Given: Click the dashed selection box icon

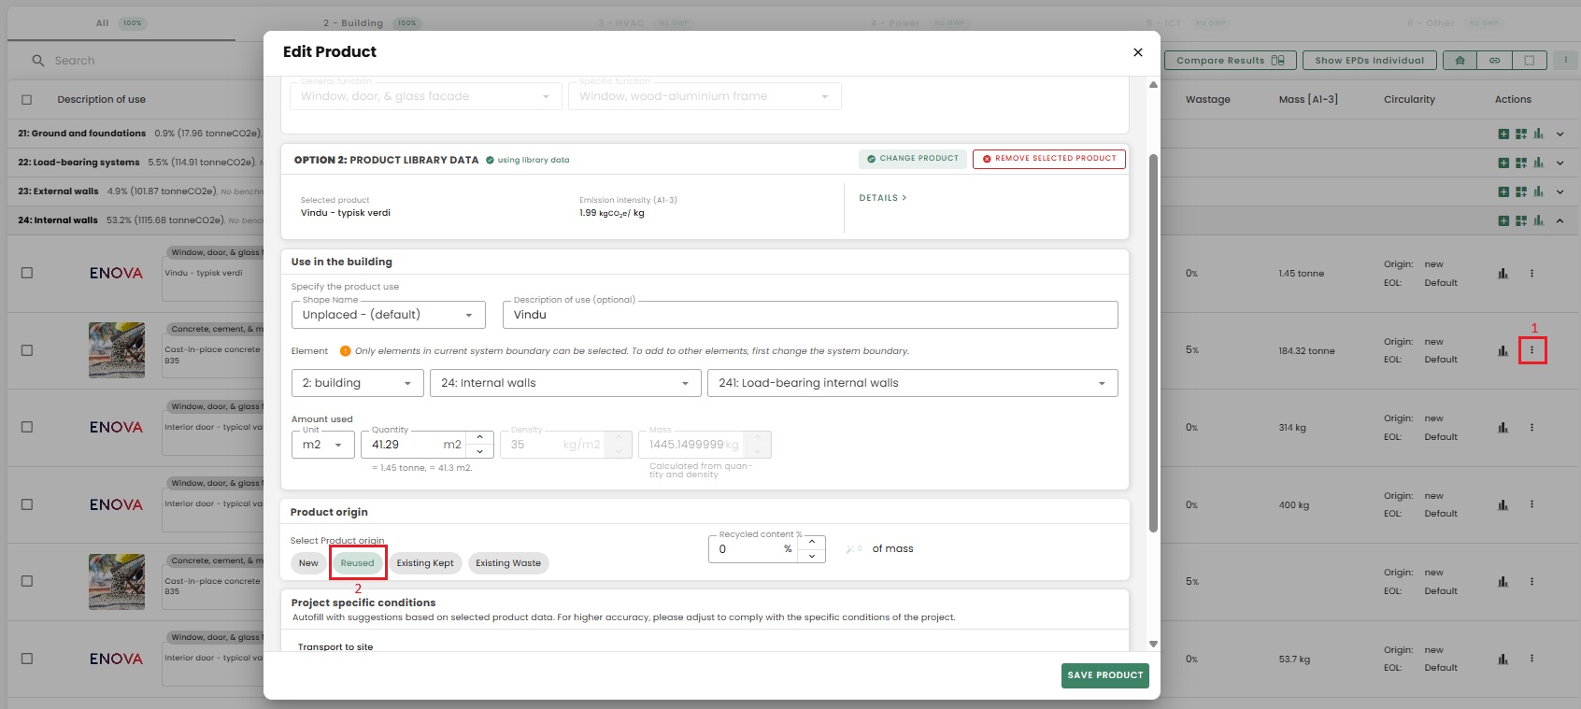Looking at the screenshot, I should [x=1529, y=61].
